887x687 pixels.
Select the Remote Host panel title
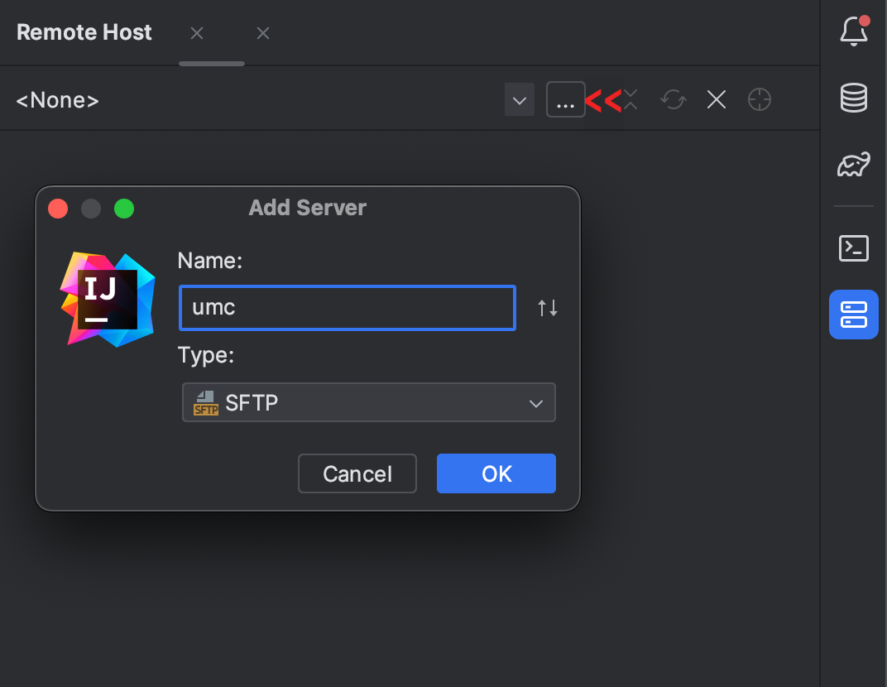[84, 32]
